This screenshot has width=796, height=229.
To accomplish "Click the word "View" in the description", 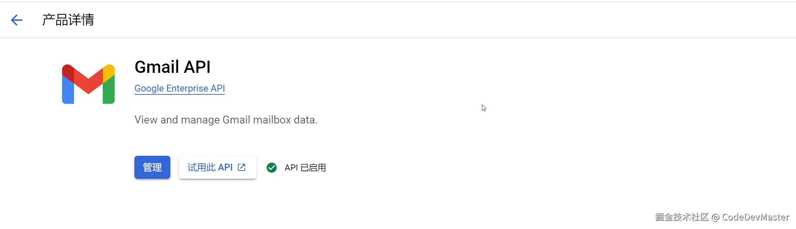I will click(x=146, y=120).
